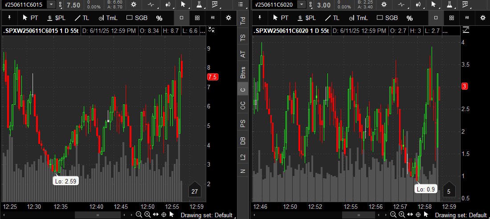Open the Studies flask on left chart
Viewport: 490px width, 219px height.
[x=199, y=4]
